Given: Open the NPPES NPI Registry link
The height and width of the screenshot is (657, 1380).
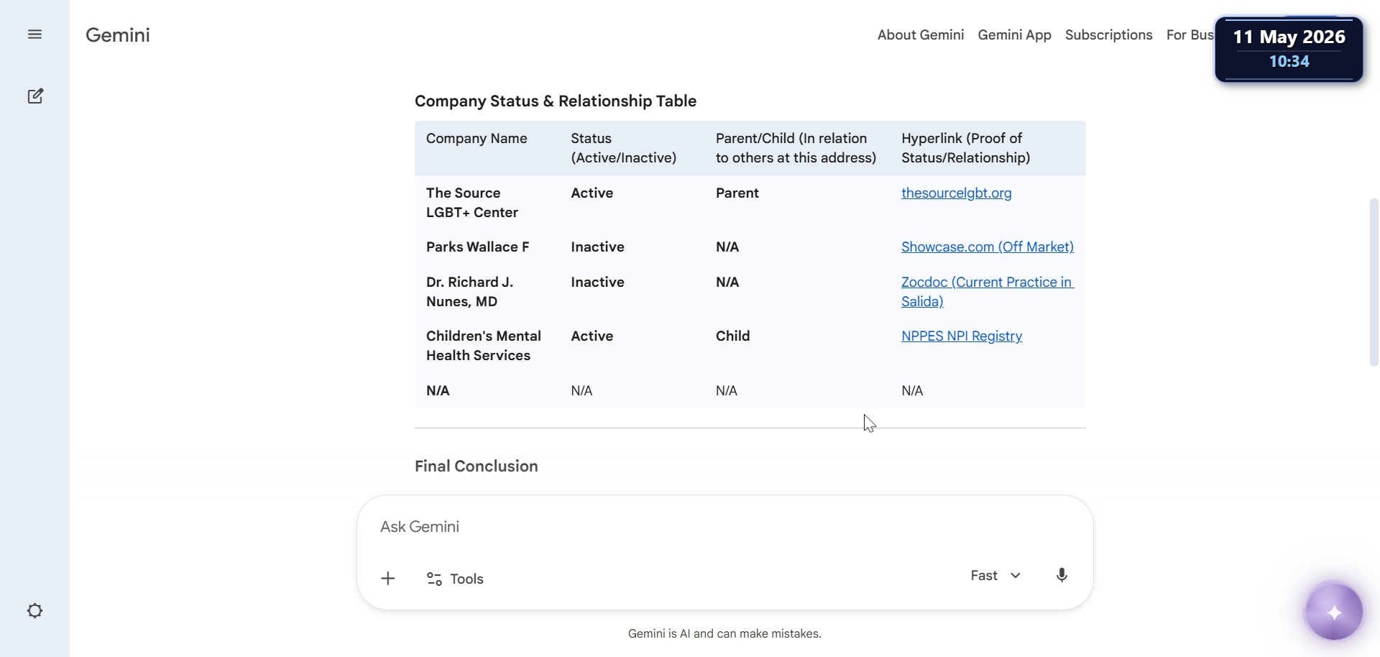Looking at the screenshot, I should point(962,336).
